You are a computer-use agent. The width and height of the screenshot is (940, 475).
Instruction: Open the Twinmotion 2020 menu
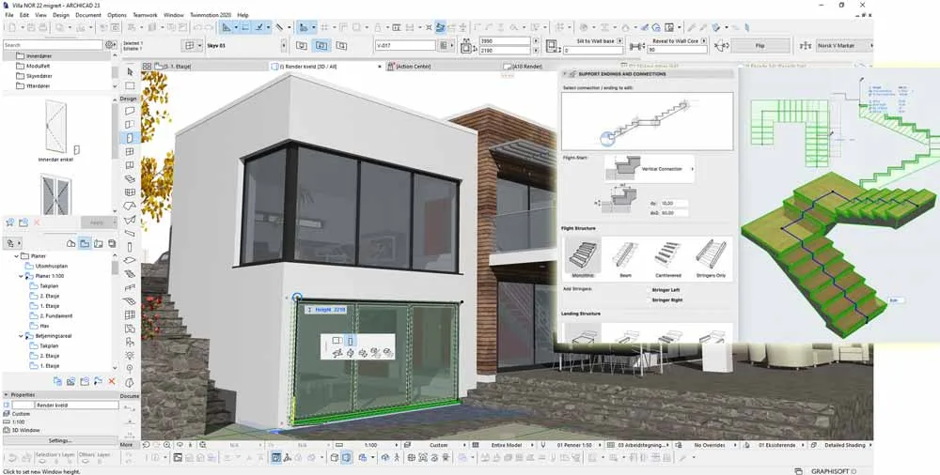pos(211,15)
